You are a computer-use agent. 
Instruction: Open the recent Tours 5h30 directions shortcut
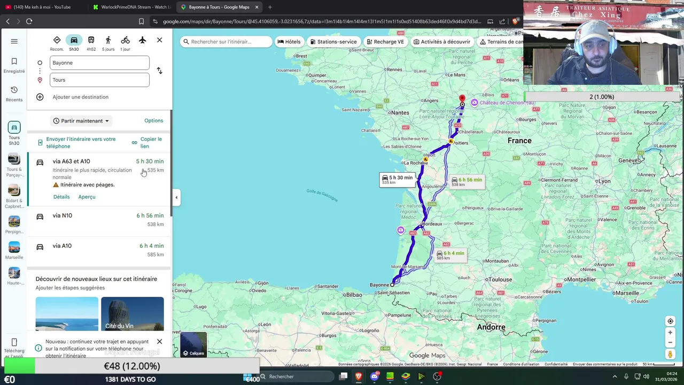[x=14, y=133]
